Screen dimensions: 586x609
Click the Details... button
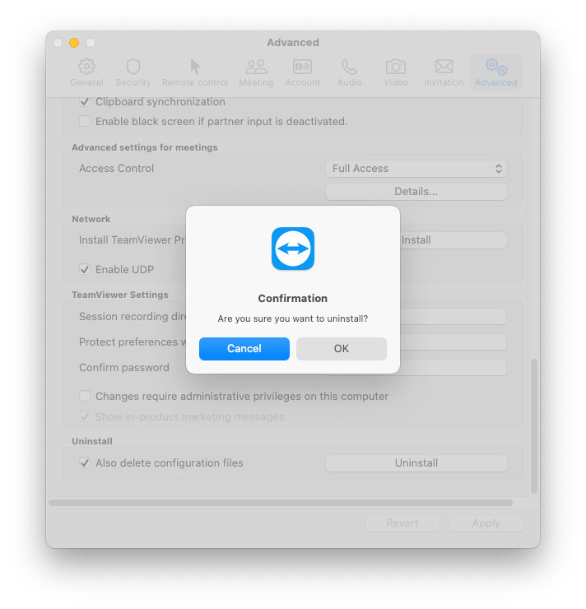point(416,192)
